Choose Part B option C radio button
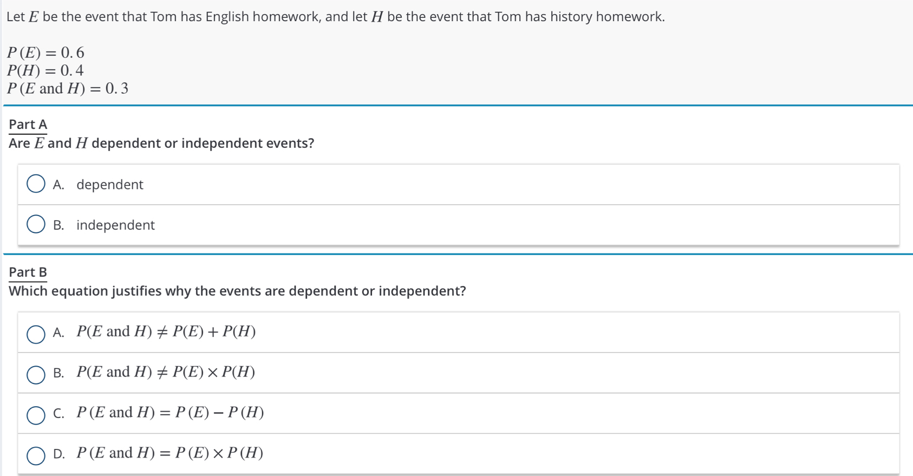The image size is (913, 476). tap(36, 415)
